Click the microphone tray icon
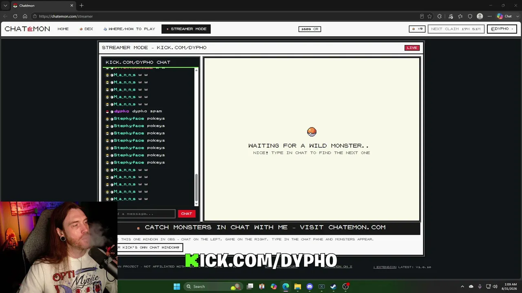 click(480, 286)
